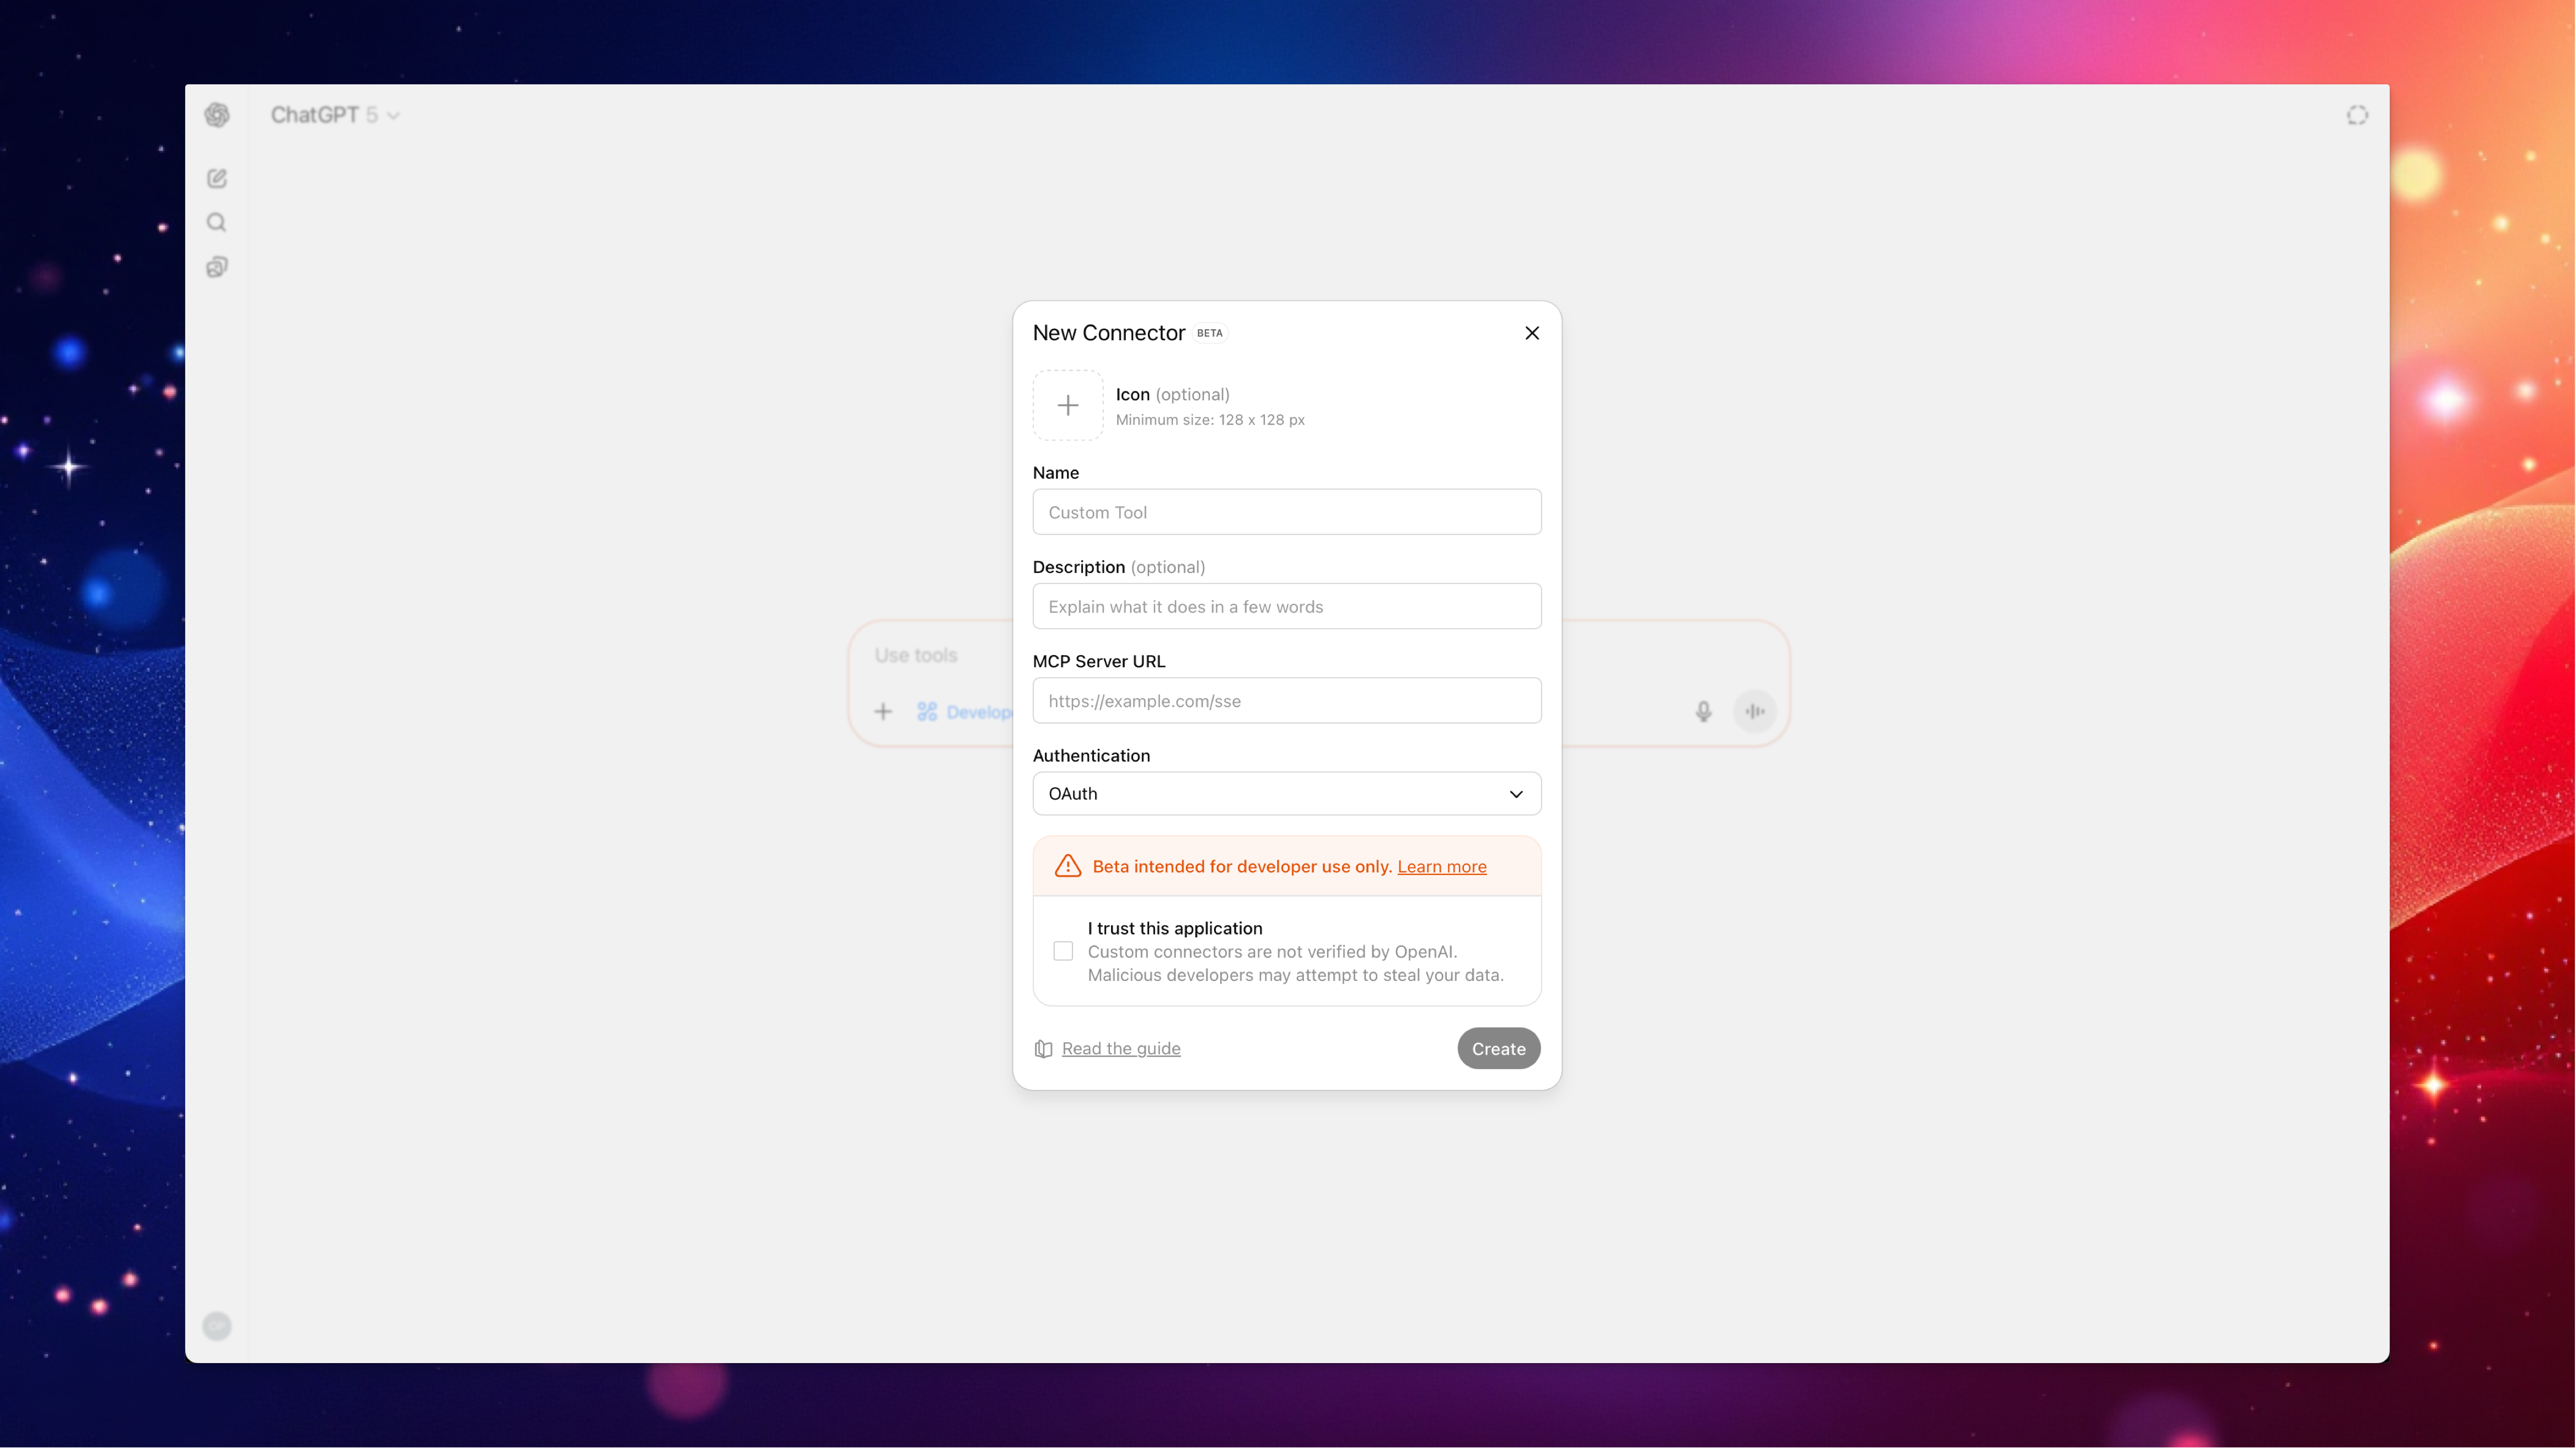
Task: Start voice mode waveform button
Action: 1755,712
